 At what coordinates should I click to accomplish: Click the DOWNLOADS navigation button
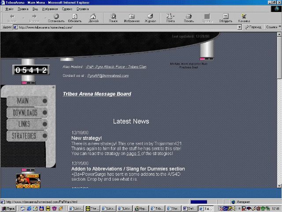27,113
